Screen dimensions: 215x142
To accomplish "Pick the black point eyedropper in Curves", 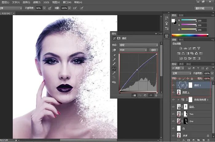I will 114,56.
